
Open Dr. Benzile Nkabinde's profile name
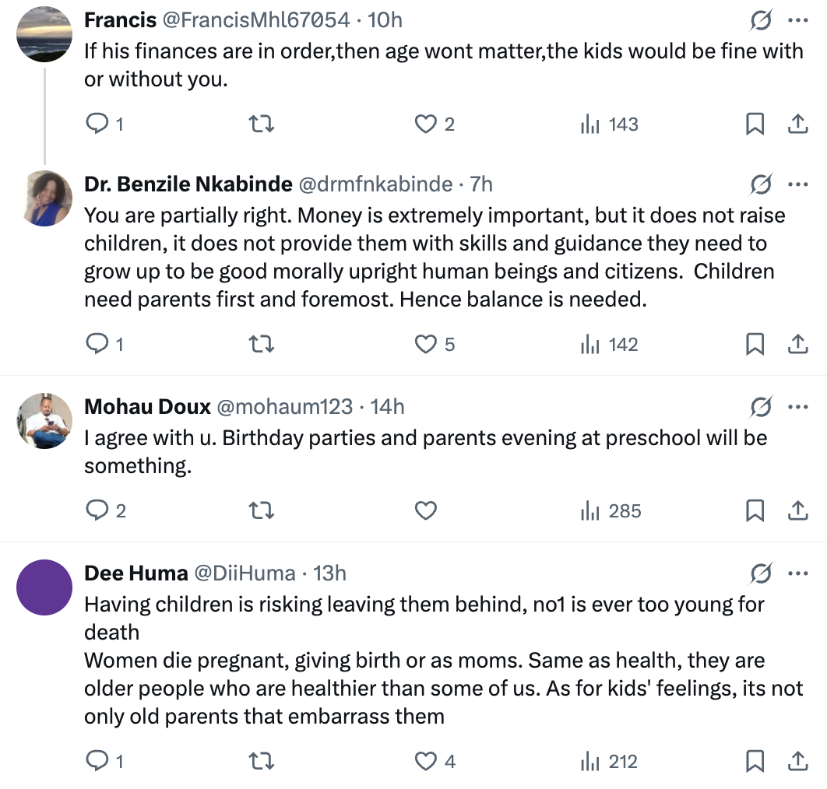pyautogui.click(x=188, y=184)
